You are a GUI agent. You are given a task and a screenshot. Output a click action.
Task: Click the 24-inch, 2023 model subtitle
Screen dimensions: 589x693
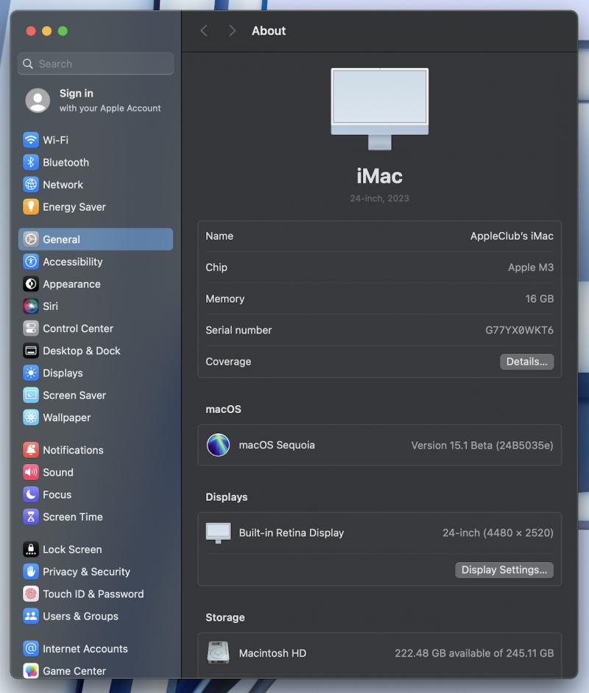point(380,198)
